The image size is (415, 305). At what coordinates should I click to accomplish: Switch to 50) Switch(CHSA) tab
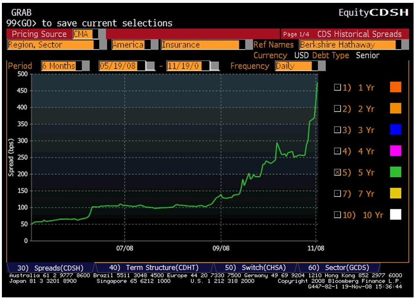pos(255,267)
